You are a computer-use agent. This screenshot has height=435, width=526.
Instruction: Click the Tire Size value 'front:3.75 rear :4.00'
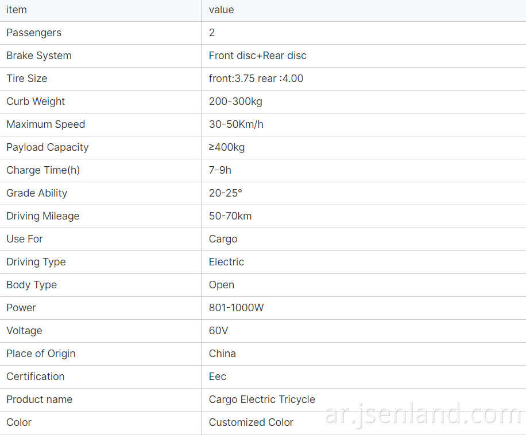click(x=256, y=79)
